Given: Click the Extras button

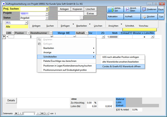Looking at the screenshot, I should 90,13.
